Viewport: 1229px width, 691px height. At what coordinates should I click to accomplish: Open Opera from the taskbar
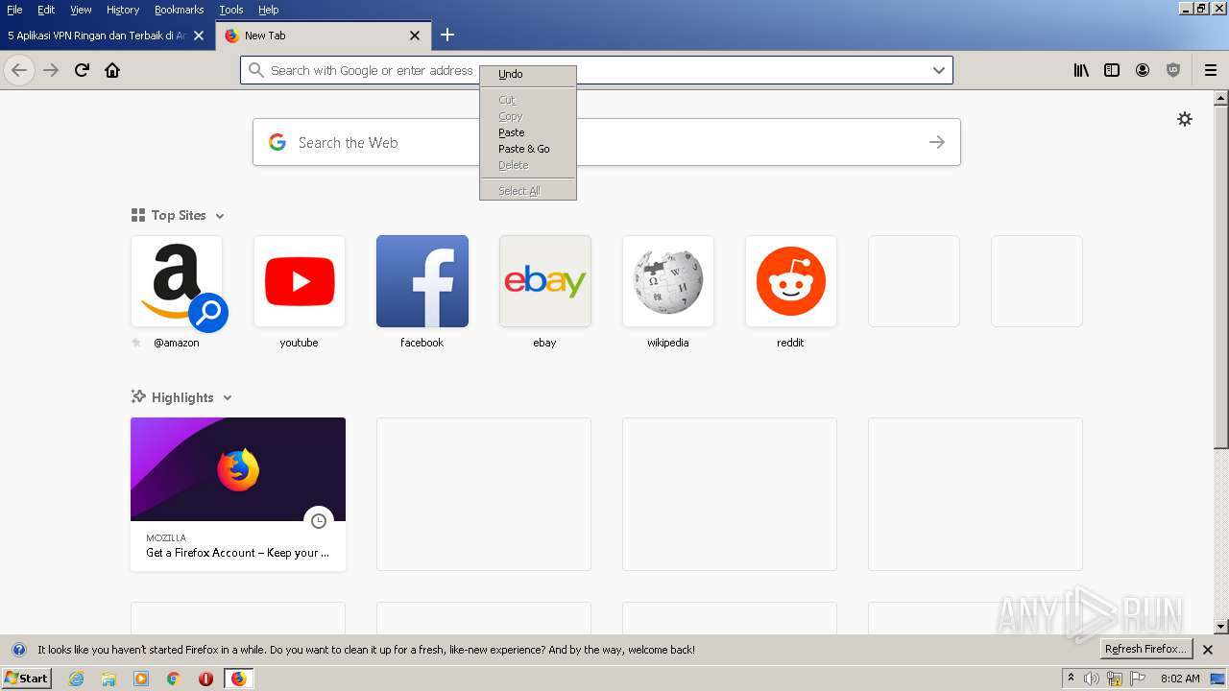click(x=205, y=679)
